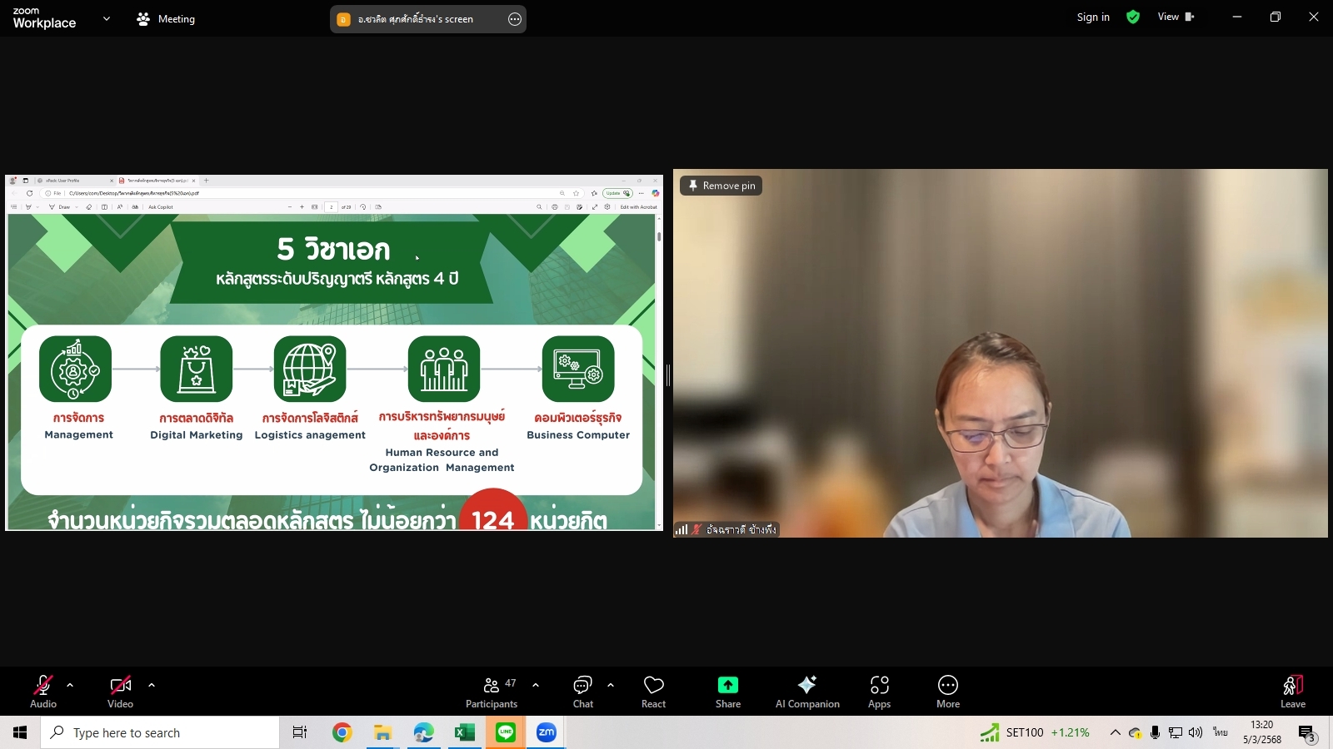Click the encryption shield icon

pos(1132,17)
